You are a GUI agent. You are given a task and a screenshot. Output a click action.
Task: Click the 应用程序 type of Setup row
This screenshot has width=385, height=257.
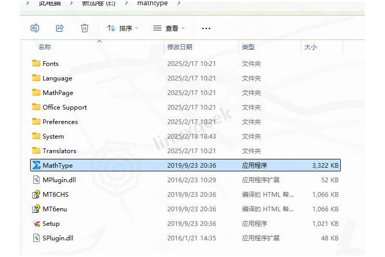255,224
